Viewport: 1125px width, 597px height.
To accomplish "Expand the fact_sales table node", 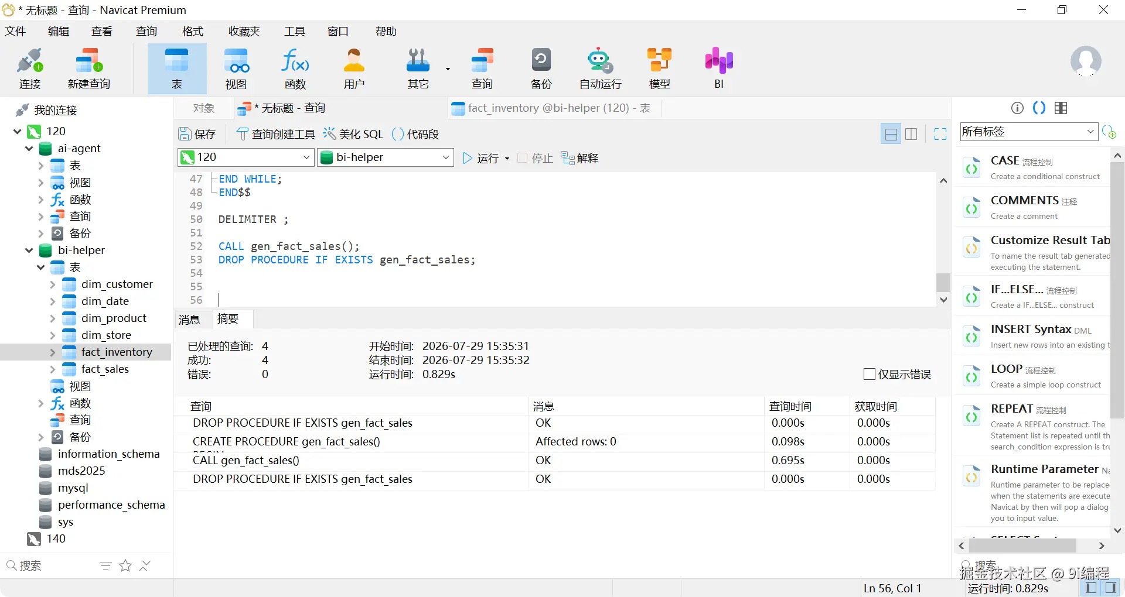I will point(53,369).
